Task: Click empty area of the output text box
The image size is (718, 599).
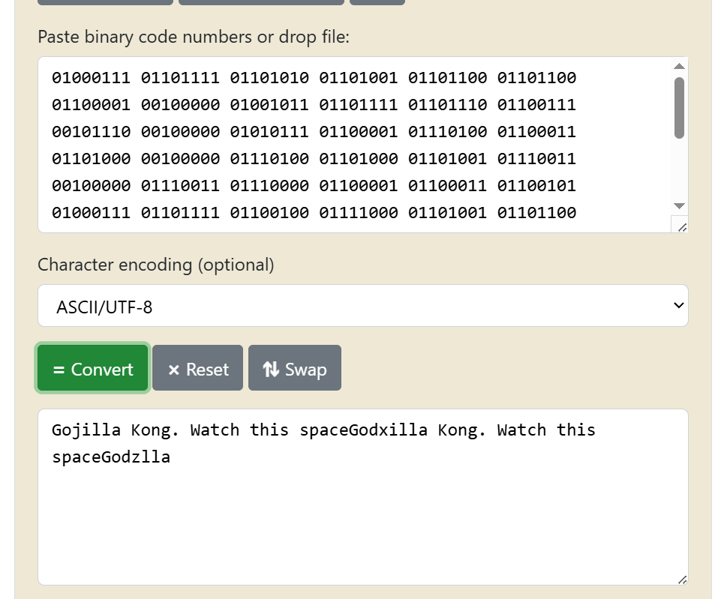Action: point(360,525)
